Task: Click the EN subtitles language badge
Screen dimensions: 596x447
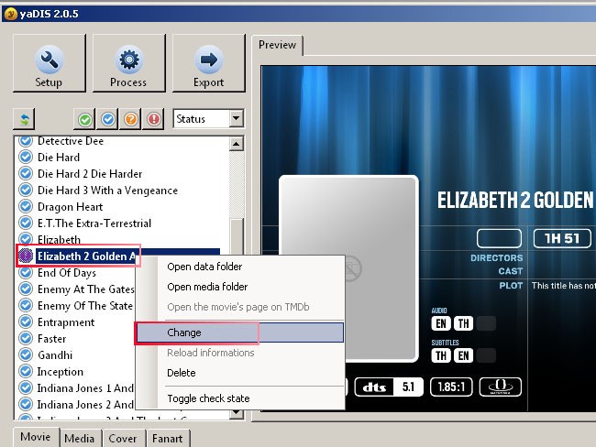Action: point(463,355)
